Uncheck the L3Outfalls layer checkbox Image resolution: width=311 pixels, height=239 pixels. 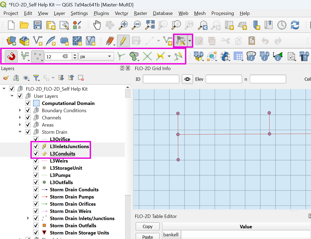click(x=36, y=183)
